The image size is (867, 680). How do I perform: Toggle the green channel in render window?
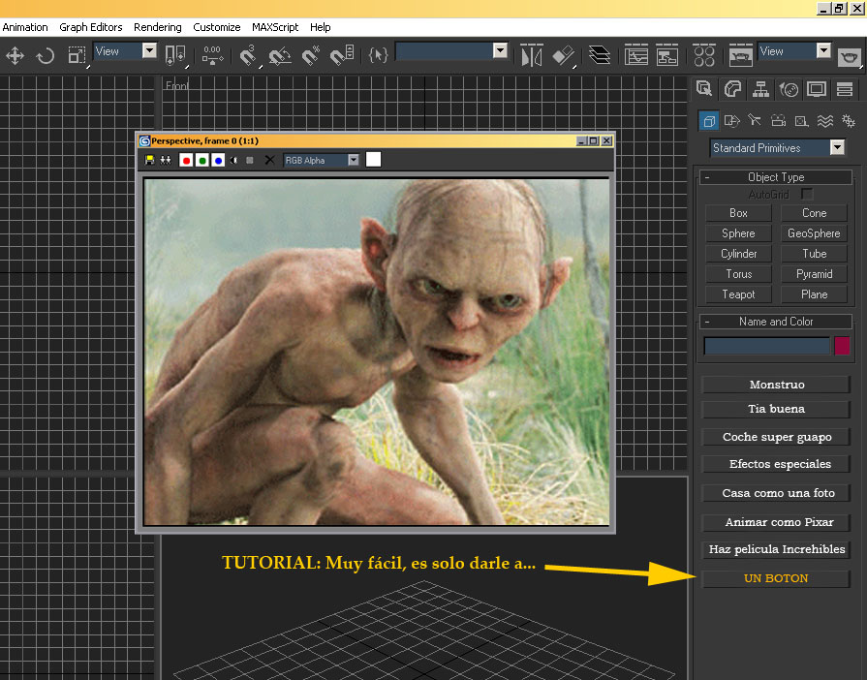[x=202, y=160]
